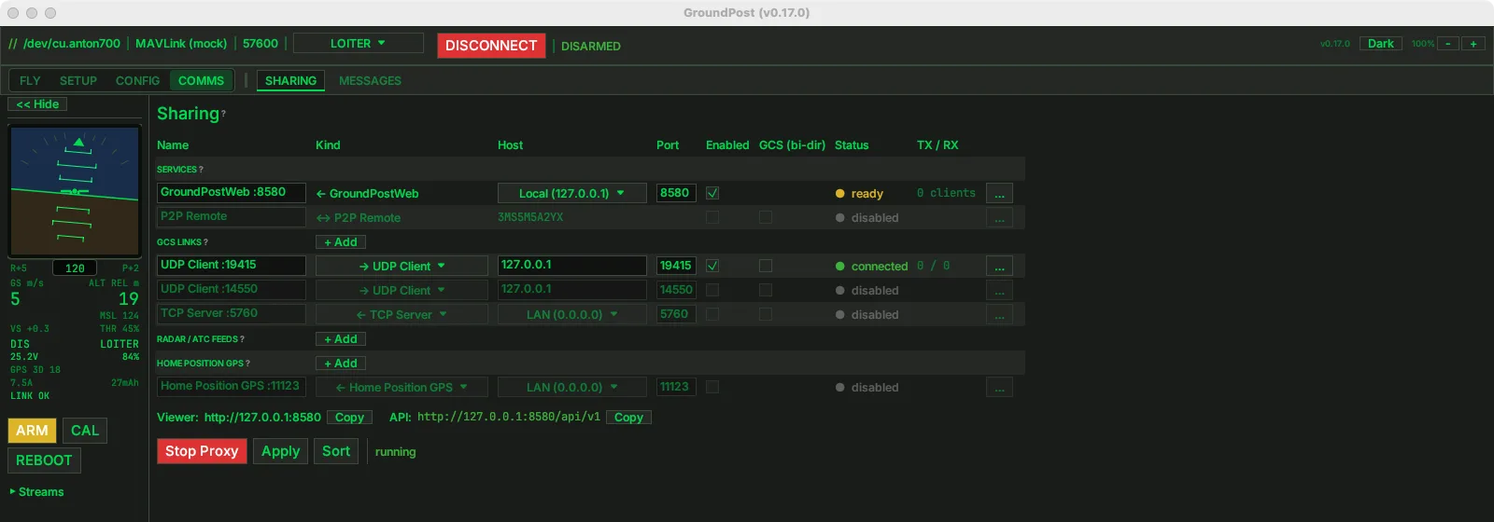Click the artificial horizon attitude display

74,191
